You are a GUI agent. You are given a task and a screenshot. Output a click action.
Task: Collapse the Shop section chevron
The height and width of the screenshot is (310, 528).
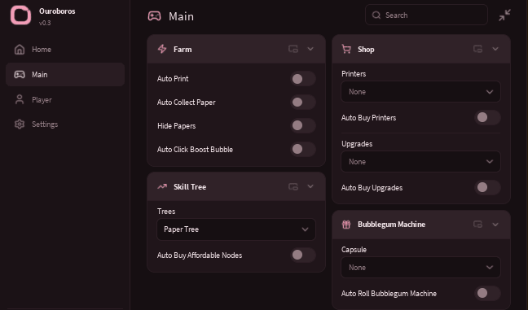point(495,49)
